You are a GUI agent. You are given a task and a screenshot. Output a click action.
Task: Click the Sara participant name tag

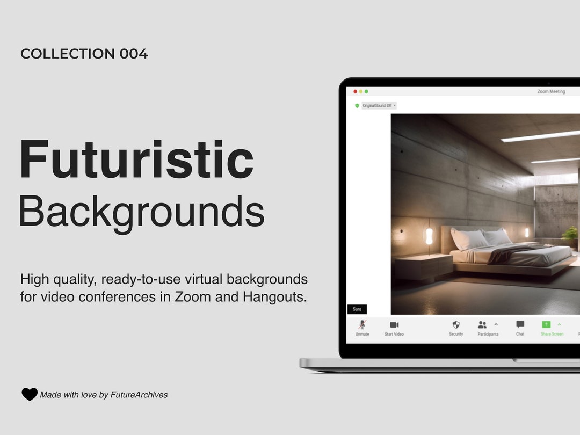tap(357, 309)
